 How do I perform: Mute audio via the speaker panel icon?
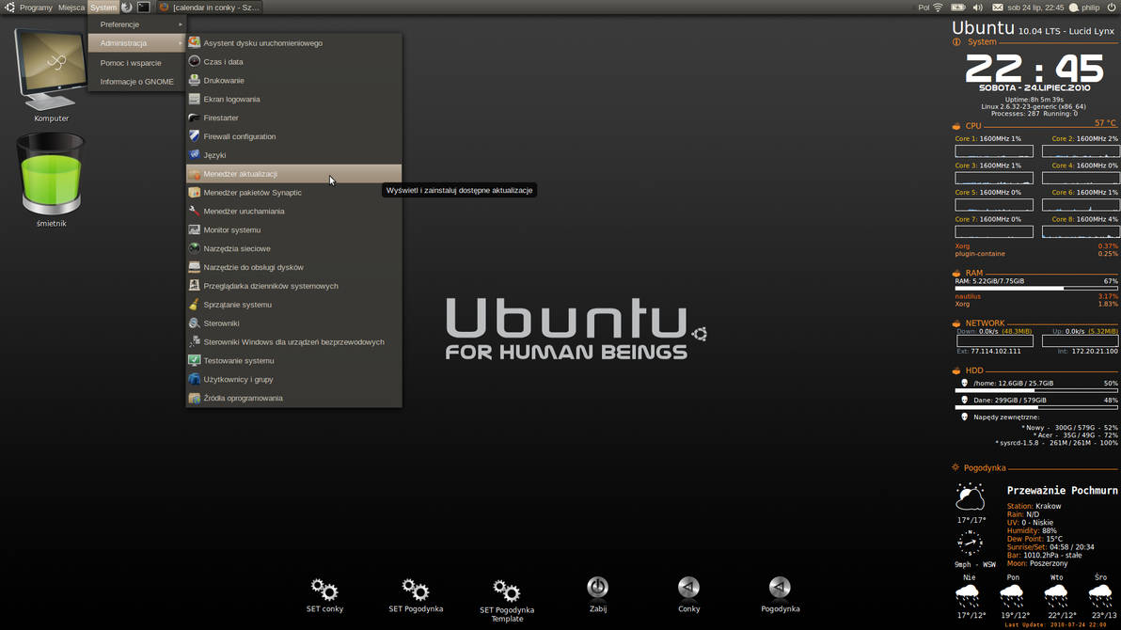(979, 7)
